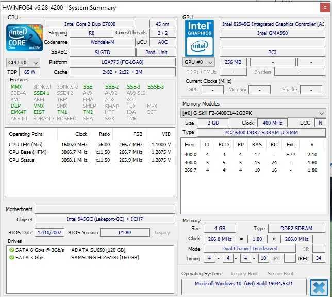The width and height of the screenshot is (332, 297).
Task: Click the Legacy BIOS mode label
Action: tap(162, 233)
